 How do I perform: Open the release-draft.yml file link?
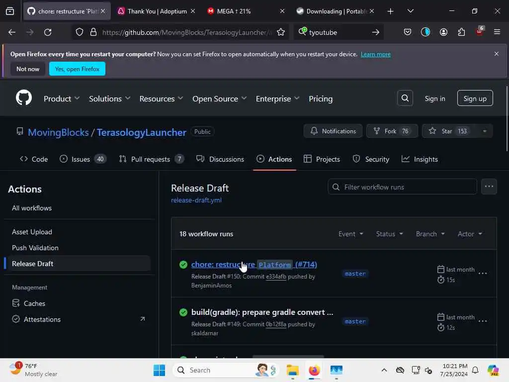196,200
